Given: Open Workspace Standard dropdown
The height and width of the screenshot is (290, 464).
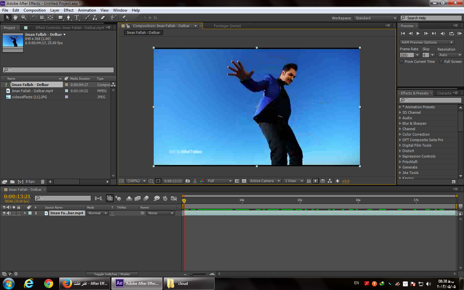Looking at the screenshot, I should [x=375, y=18].
